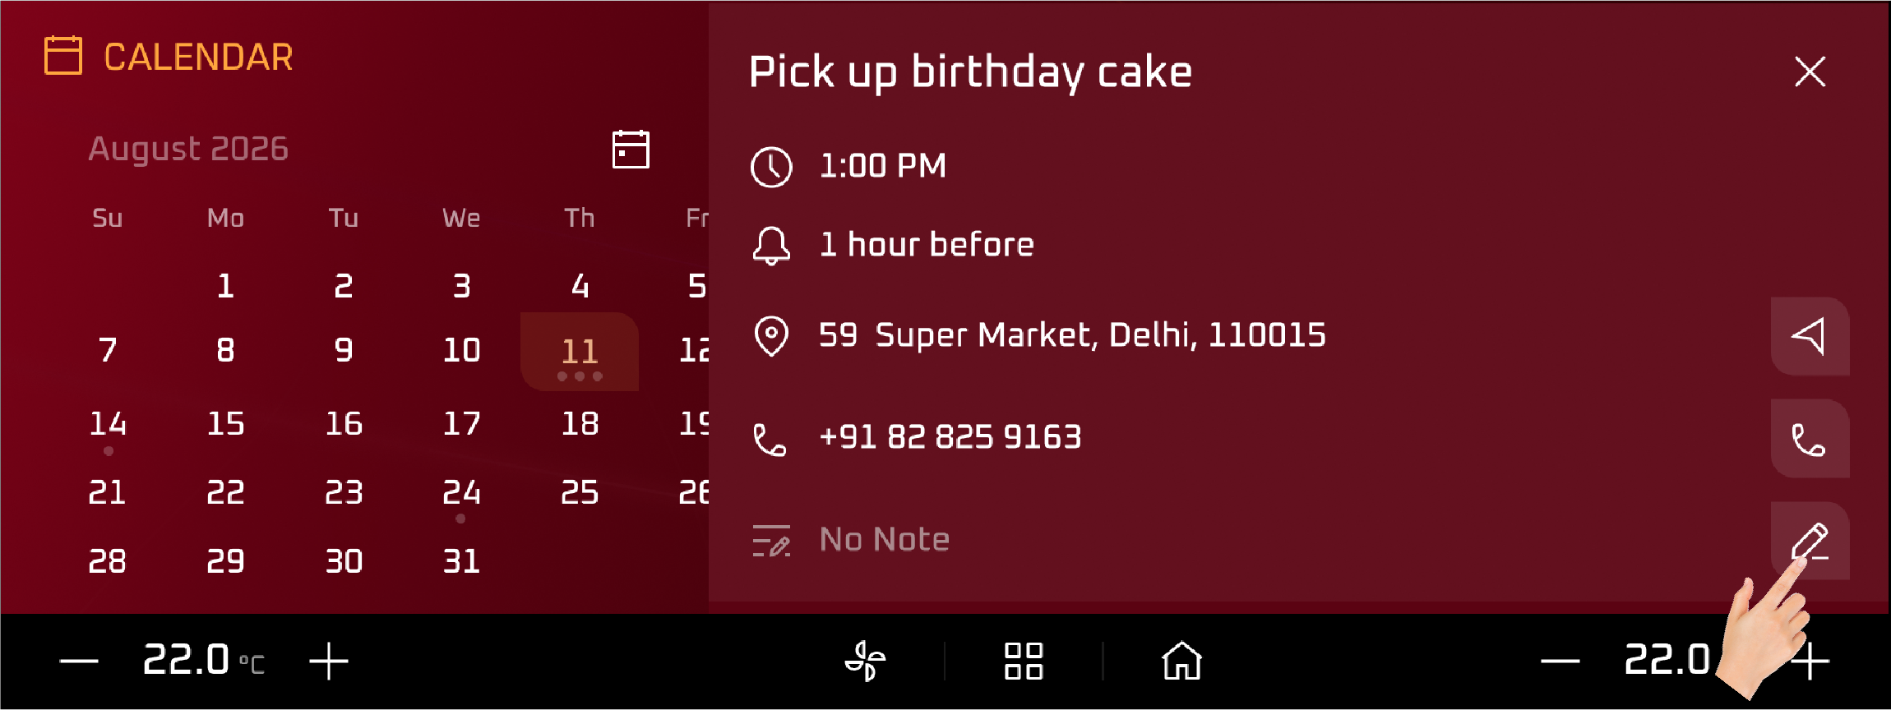1891x710 pixels.
Task: Decrease the right temperature
Action: point(1560,661)
